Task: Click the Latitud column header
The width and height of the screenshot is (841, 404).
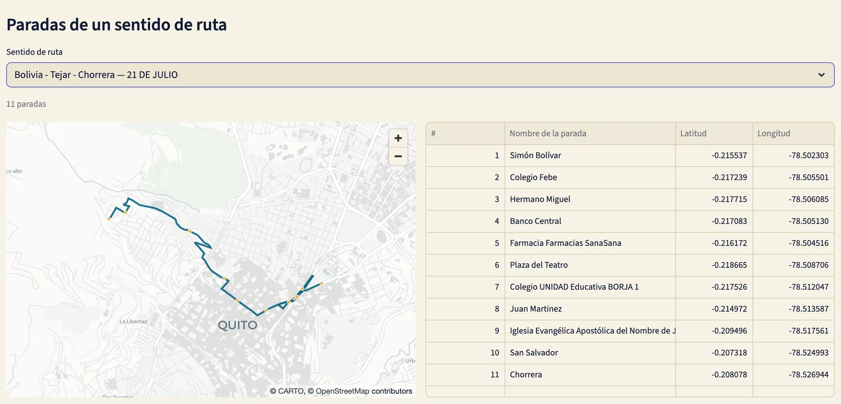Action: [714, 133]
